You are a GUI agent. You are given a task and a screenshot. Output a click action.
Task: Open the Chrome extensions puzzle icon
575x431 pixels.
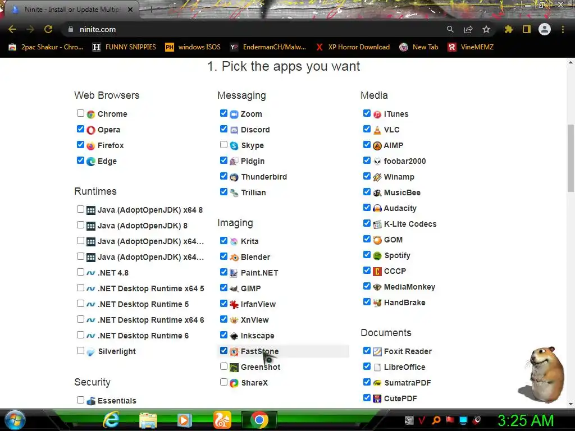(508, 29)
